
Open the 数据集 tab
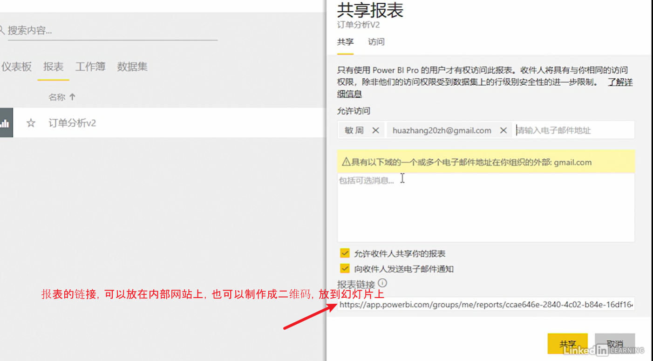tap(132, 67)
